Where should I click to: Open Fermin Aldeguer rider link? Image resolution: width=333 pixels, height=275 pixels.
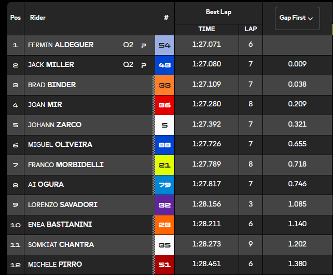click(x=61, y=45)
